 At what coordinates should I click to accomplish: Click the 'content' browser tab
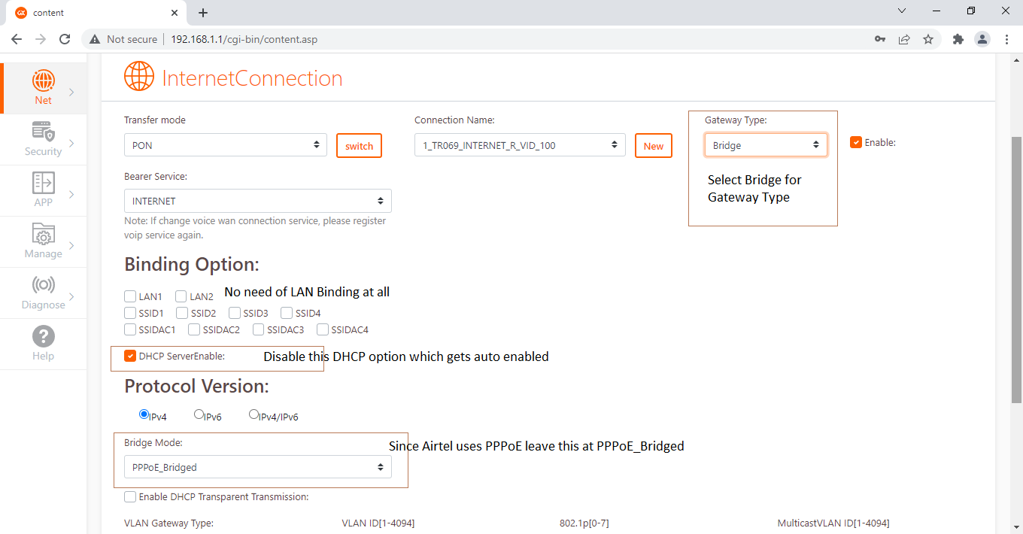(90, 13)
